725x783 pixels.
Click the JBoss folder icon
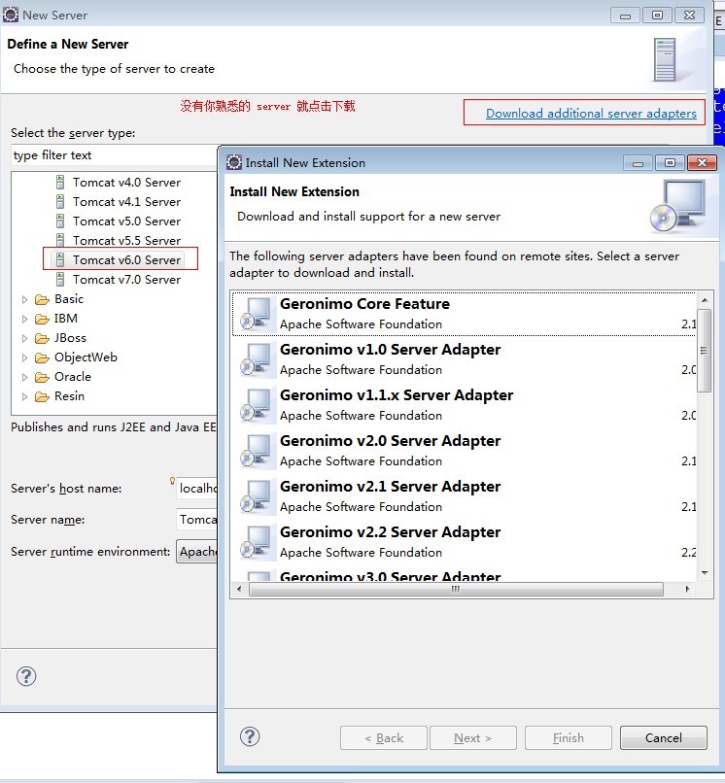pyautogui.click(x=42, y=339)
